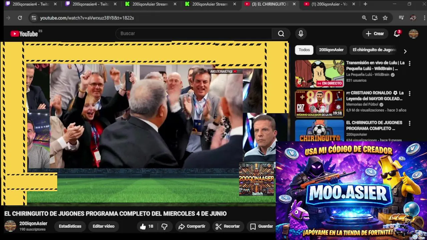Viewport: 427px width, 240px height.
Task: Select the Todos filter chip
Action: [x=304, y=50]
